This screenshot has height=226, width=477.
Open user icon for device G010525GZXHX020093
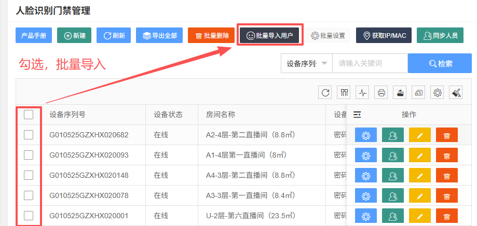coord(393,155)
